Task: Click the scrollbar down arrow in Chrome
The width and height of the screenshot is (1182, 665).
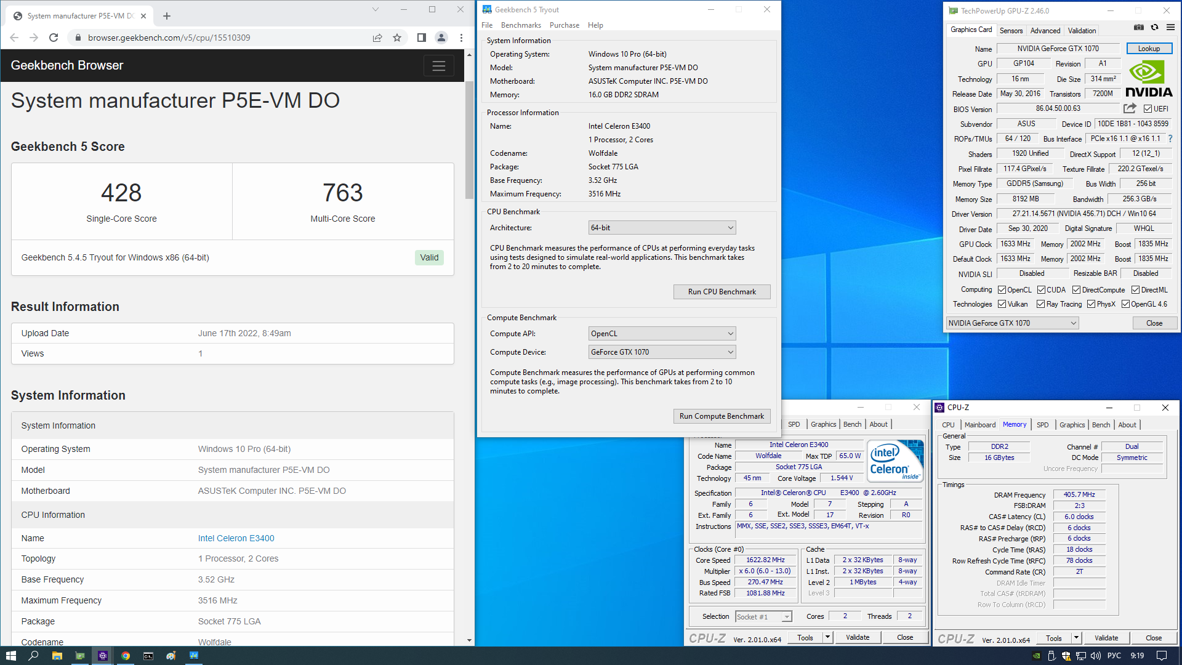Action: (x=469, y=640)
